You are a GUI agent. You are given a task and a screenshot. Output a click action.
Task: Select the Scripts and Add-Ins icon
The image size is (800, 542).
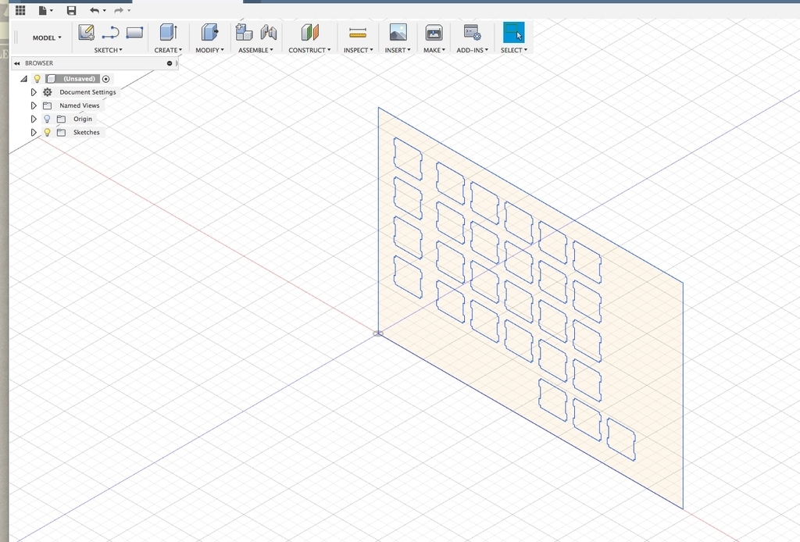(472, 32)
